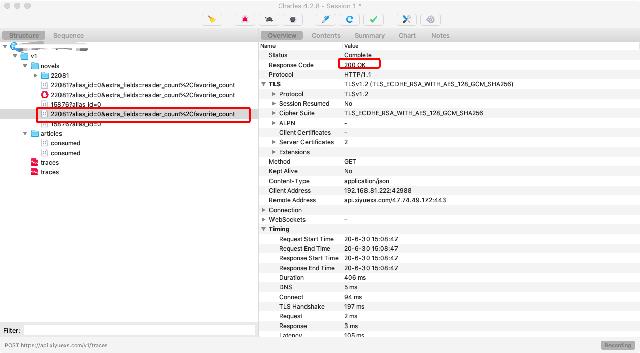Click the 'Response End Time' row label
This screenshot has height=353, width=640.
[x=307, y=268]
